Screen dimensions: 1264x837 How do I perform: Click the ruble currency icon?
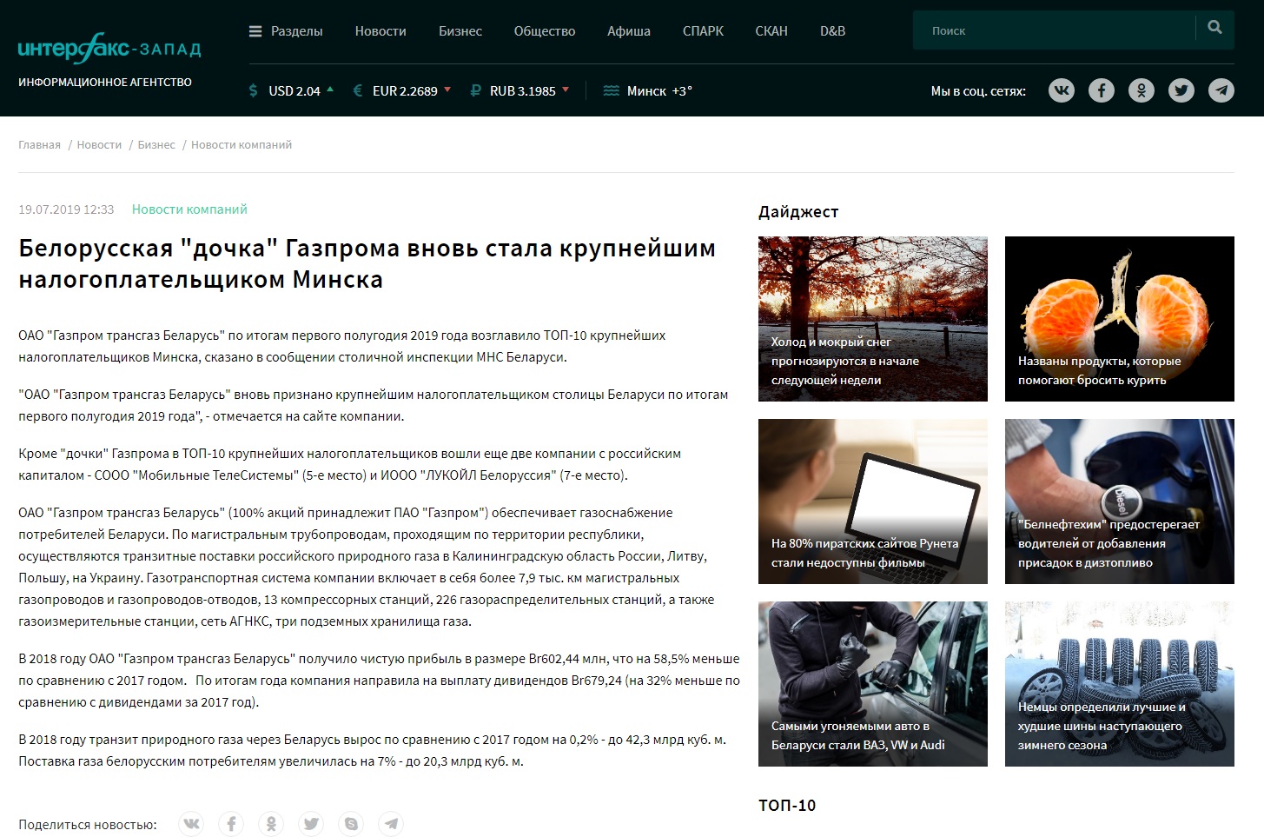point(475,90)
